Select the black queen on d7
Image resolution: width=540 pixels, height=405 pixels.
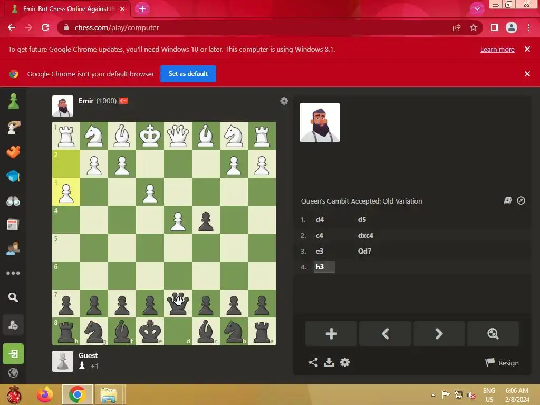pyautogui.click(x=178, y=303)
